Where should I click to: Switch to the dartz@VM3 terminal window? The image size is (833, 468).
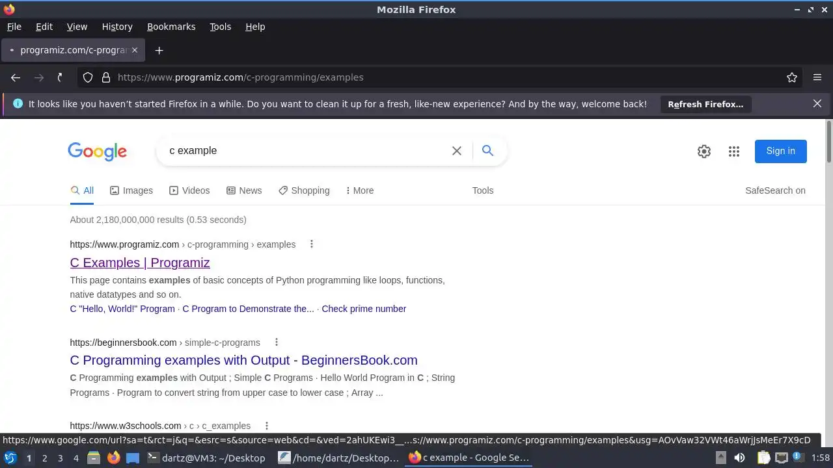tap(206, 458)
